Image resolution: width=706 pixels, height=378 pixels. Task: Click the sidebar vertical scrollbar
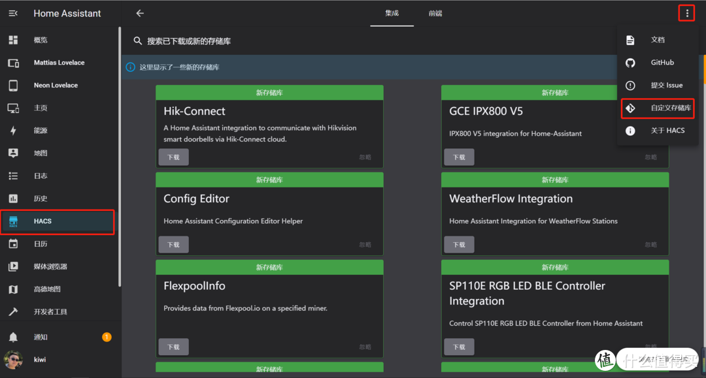(x=120, y=157)
